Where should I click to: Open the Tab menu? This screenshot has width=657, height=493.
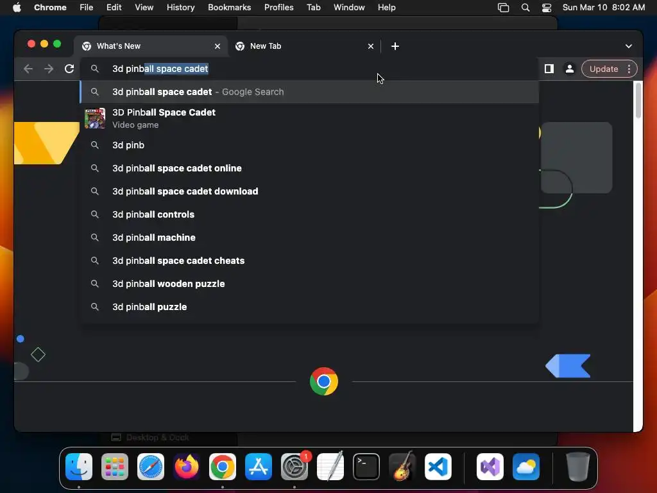tap(313, 8)
